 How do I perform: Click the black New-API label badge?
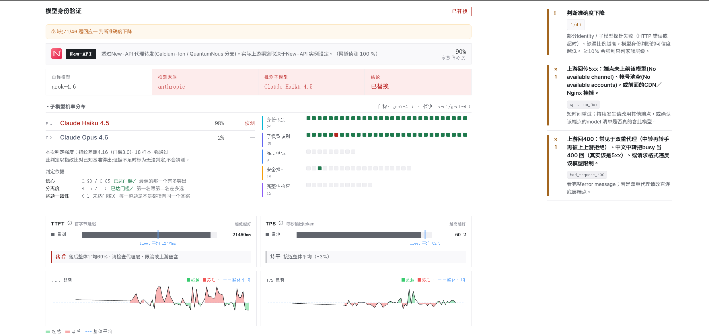pyautogui.click(x=81, y=54)
